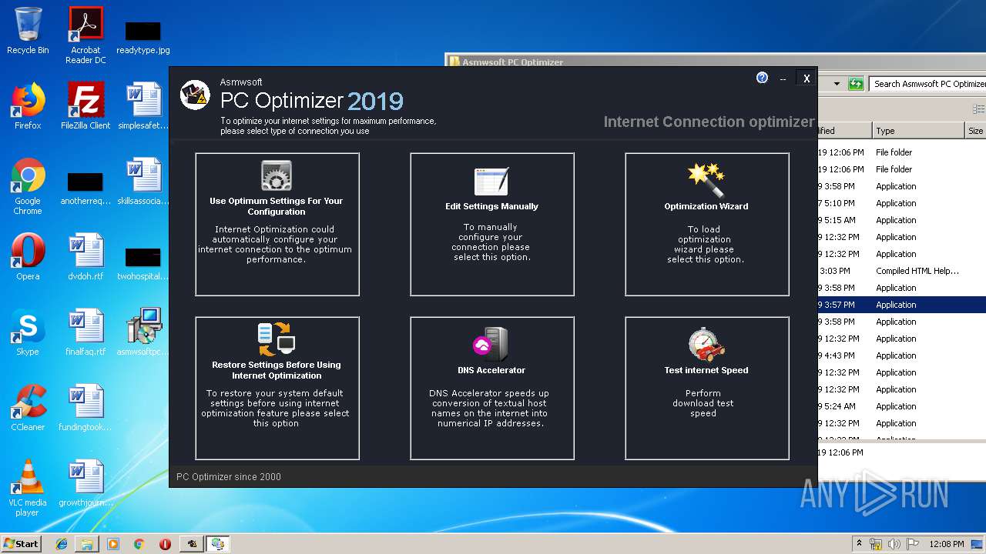
Task: Select the Google Chrome desktop shortcut
Action: coord(28,187)
